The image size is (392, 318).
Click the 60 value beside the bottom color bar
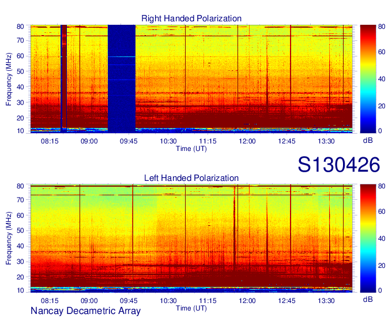tap(382, 211)
